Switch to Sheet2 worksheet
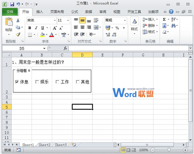Screen dimensions: 194x154 (44, 145)
